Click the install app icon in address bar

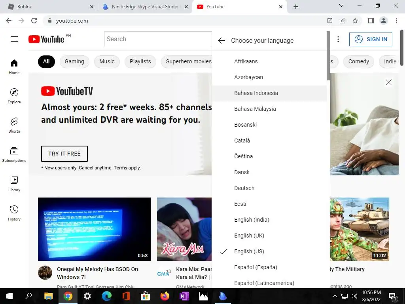point(330,21)
